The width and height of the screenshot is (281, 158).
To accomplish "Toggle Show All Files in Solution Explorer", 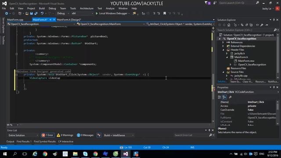I will 251,25.
